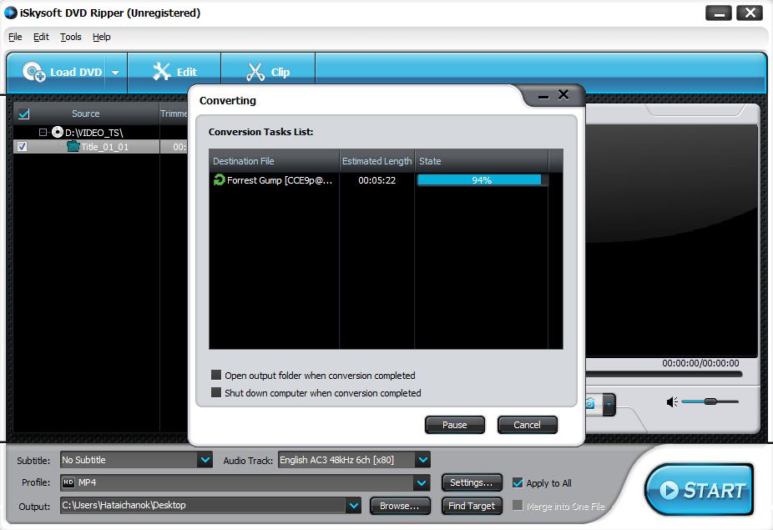The height and width of the screenshot is (530, 773).
Task: Uncheck the Title_01_01 checkbox
Action: (x=23, y=146)
